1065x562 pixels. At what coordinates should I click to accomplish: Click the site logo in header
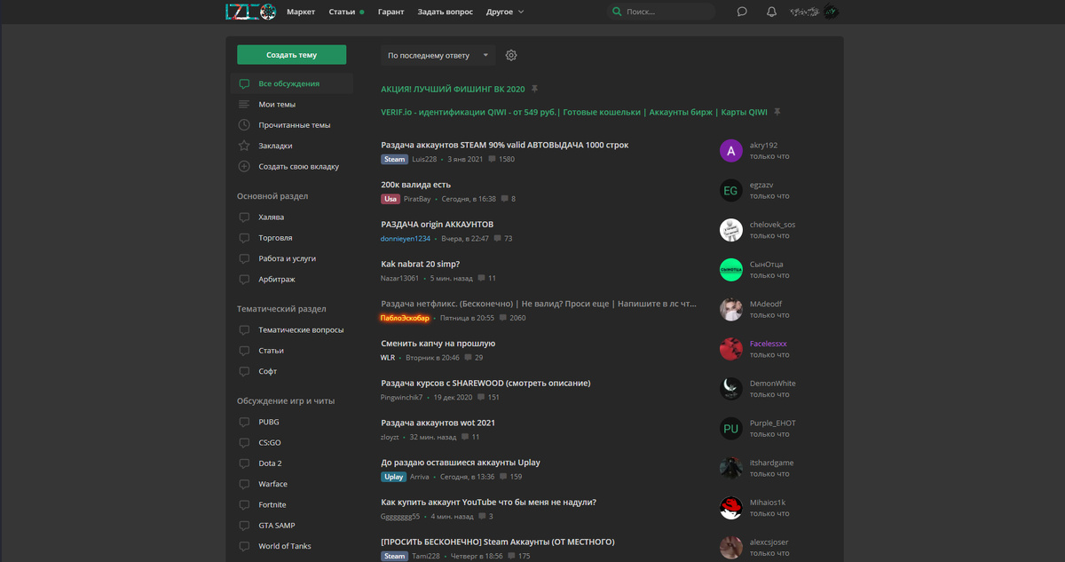250,12
